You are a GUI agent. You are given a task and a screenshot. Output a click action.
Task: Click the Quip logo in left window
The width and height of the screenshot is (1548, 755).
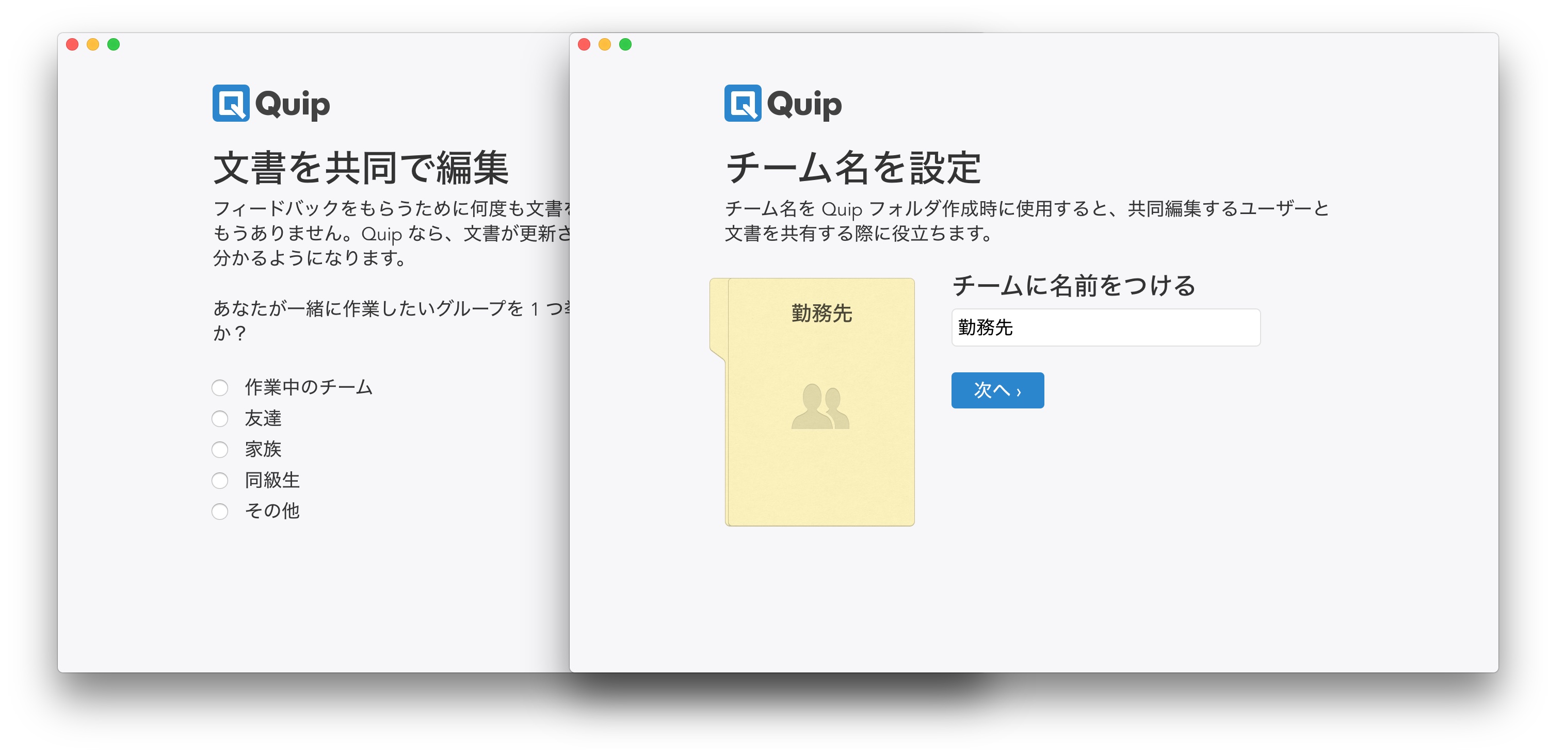pyautogui.click(x=271, y=103)
